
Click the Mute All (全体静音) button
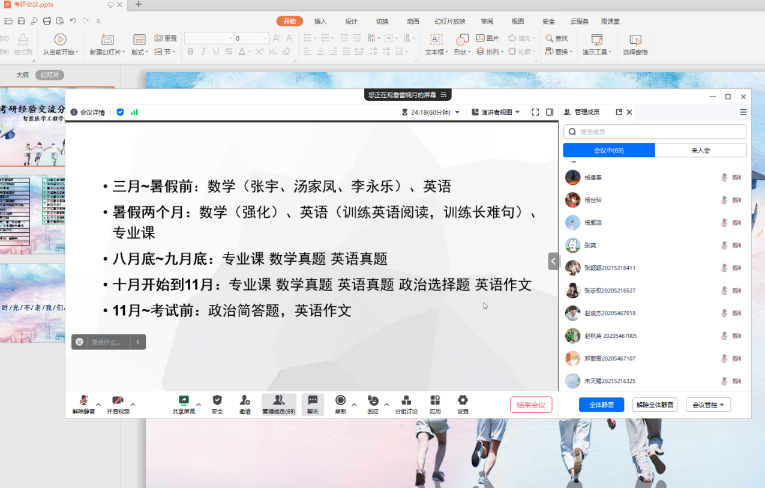point(601,405)
